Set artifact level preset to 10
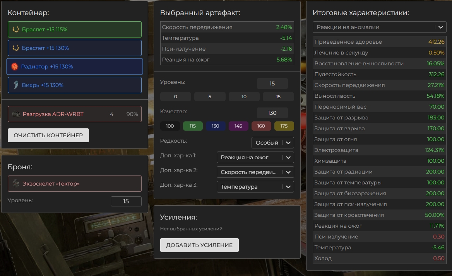The height and width of the screenshot is (276, 452). pyautogui.click(x=244, y=97)
